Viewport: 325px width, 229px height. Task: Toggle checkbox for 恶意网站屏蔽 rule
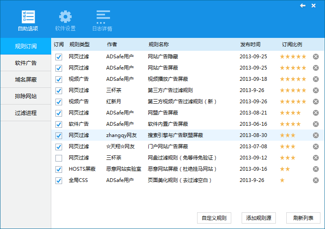coord(59,169)
